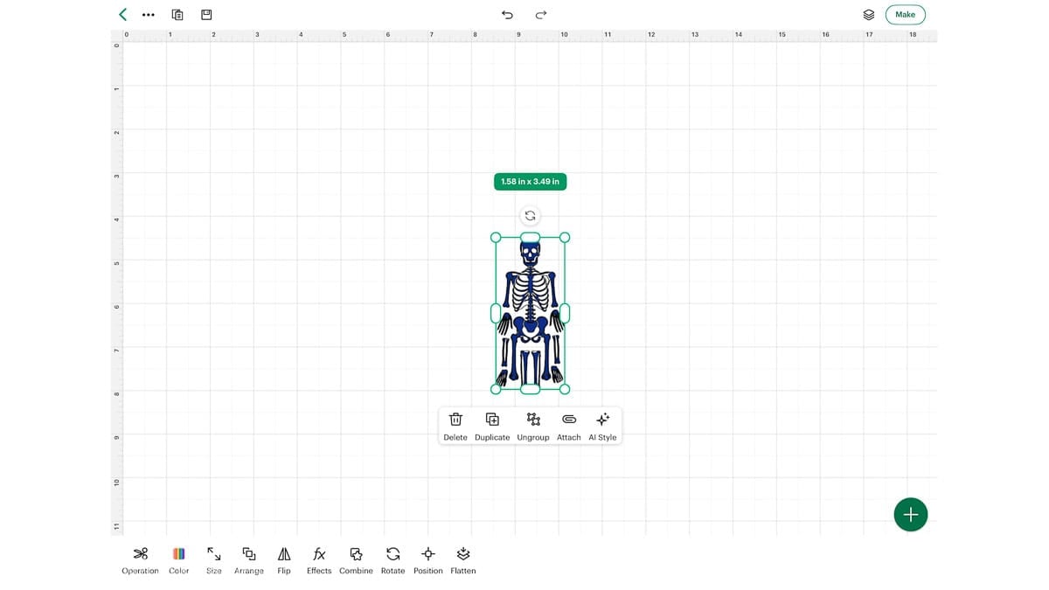Attach the selected layers
1049x590 pixels.
[x=569, y=426]
